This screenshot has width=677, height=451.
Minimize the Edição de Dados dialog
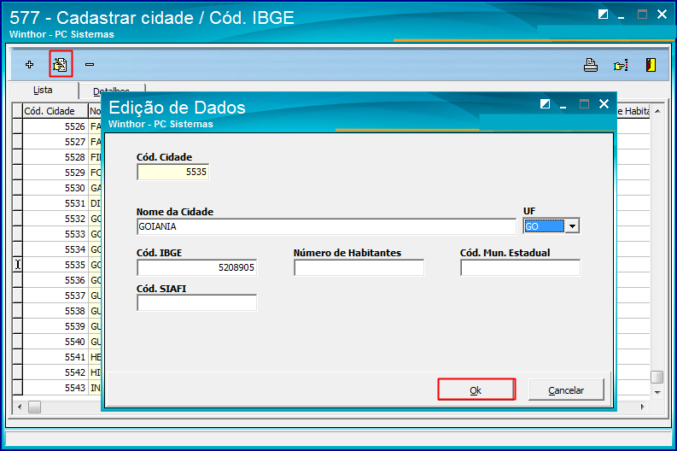click(563, 105)
